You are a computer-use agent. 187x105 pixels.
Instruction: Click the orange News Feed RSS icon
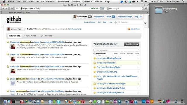pyautogui.click(x=129, y=29)
